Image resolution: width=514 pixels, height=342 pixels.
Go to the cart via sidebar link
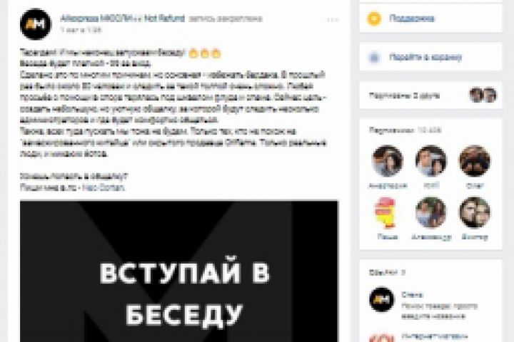point(425,58)
